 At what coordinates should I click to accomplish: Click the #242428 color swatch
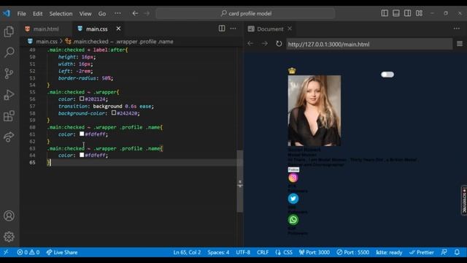pyautogui.click(x=114, y=113)
